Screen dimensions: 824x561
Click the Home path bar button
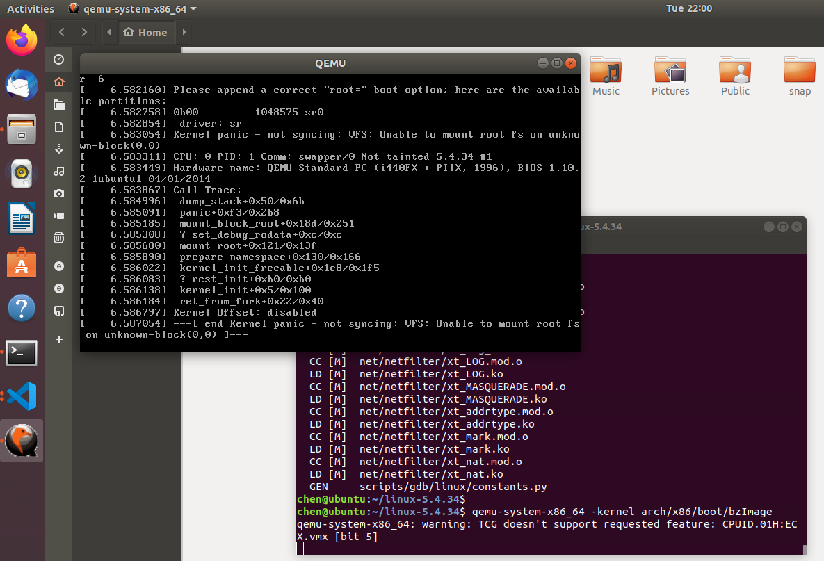tap(145, 33)
